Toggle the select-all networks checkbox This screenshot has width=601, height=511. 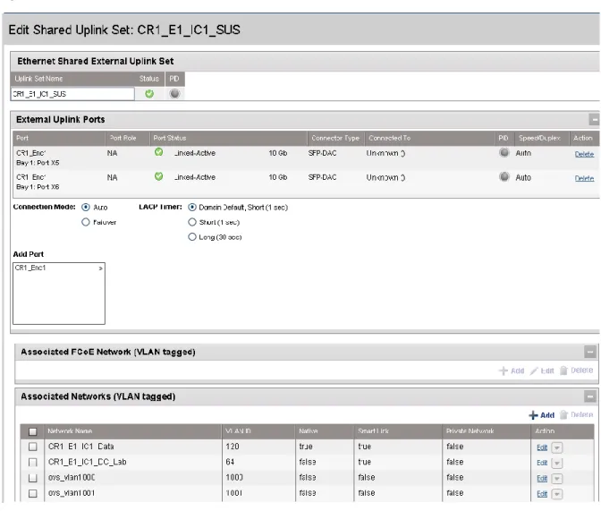click(33, 431)
